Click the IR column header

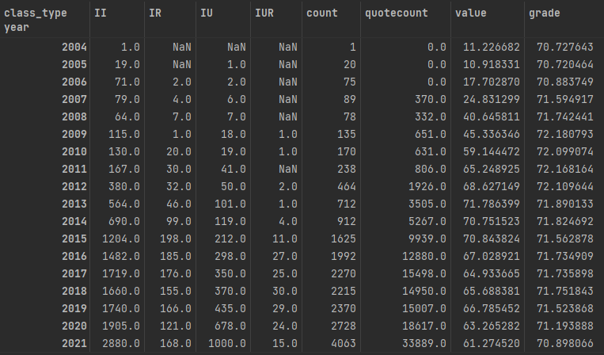(x=154, y=13)
